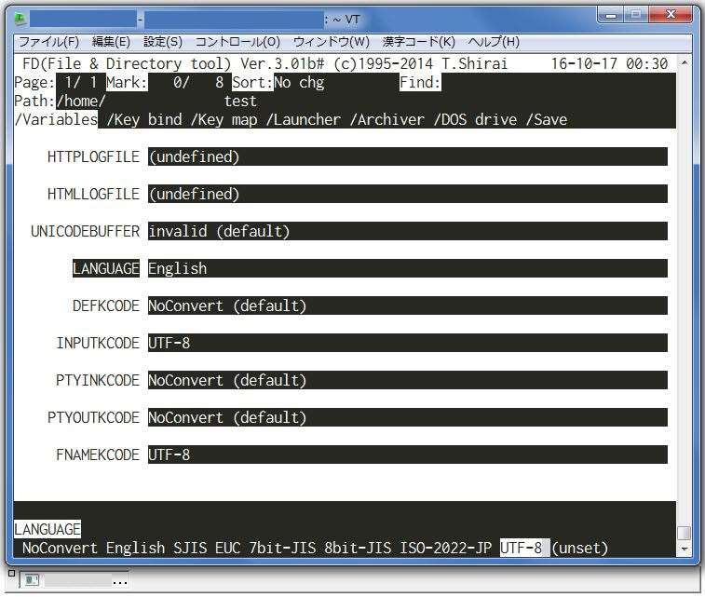Click the INPUTKCODE variable label
705x597 pixels.
(x=98, y=344)
